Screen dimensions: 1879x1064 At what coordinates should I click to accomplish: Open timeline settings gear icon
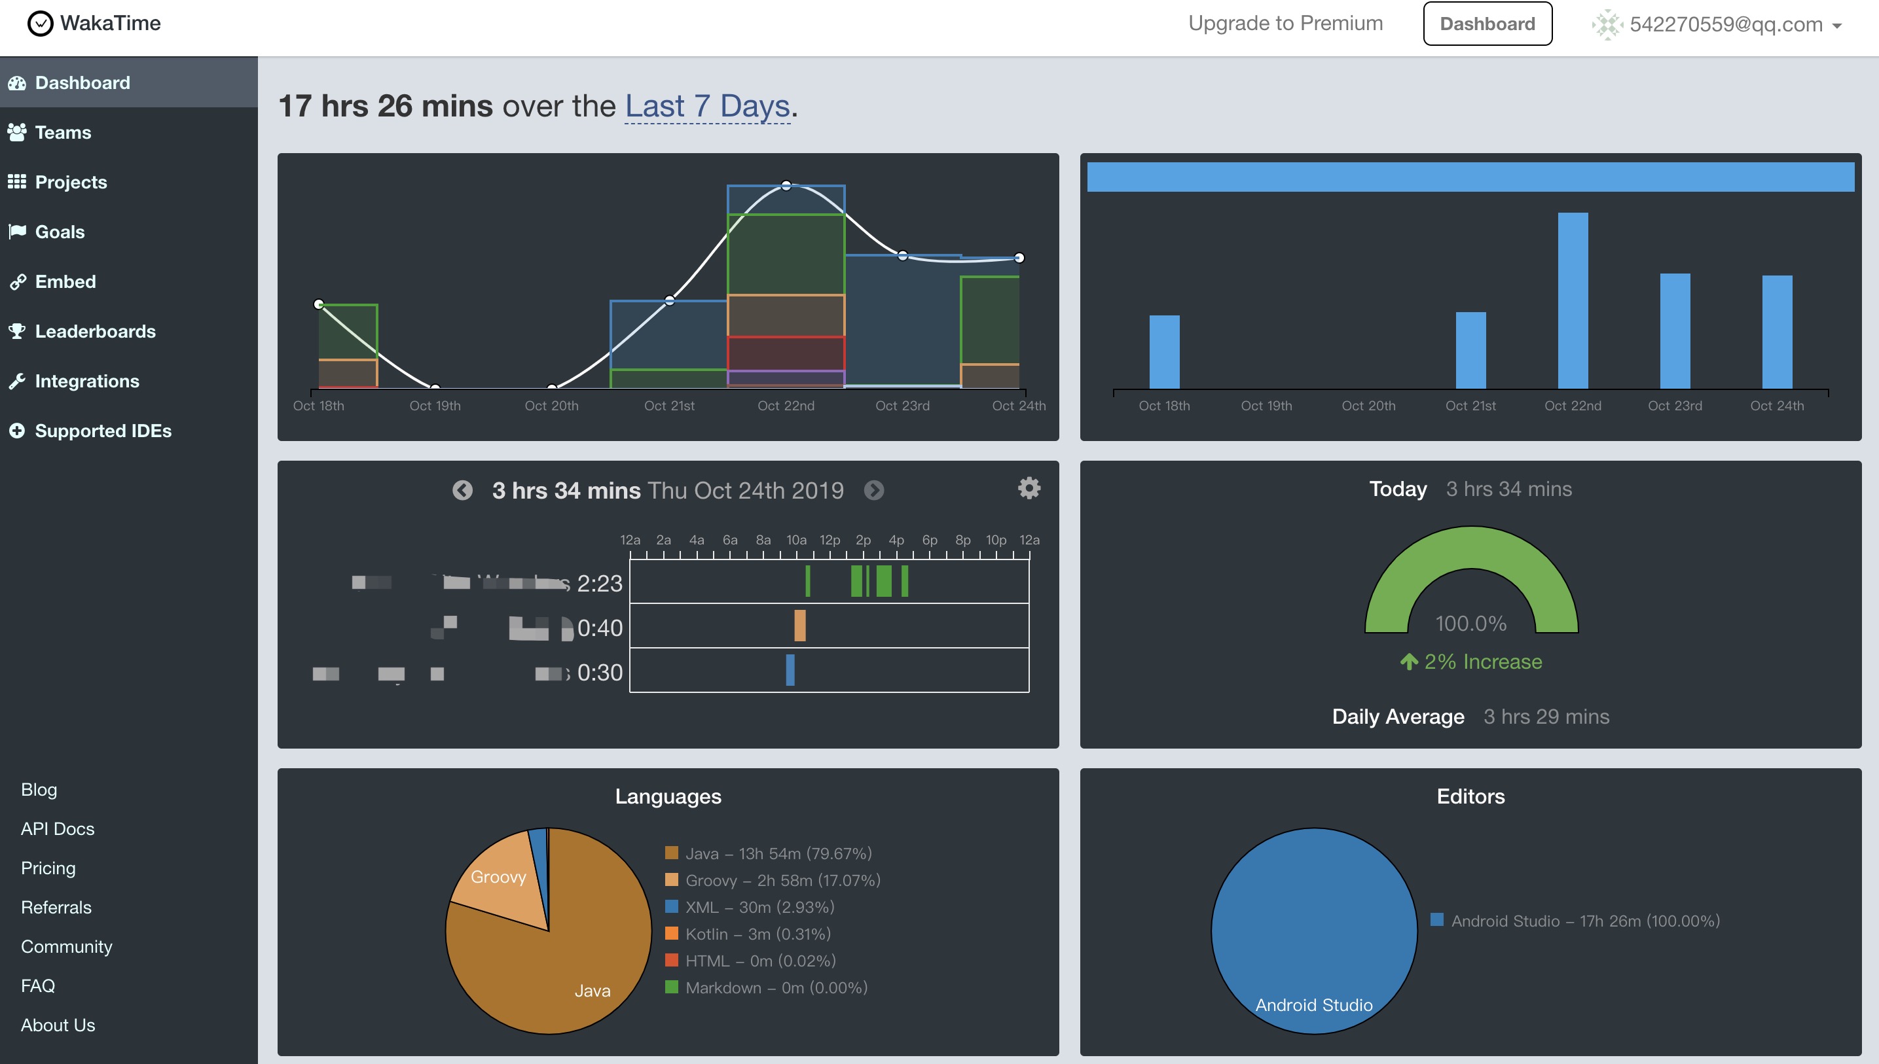click(1029, 488)
